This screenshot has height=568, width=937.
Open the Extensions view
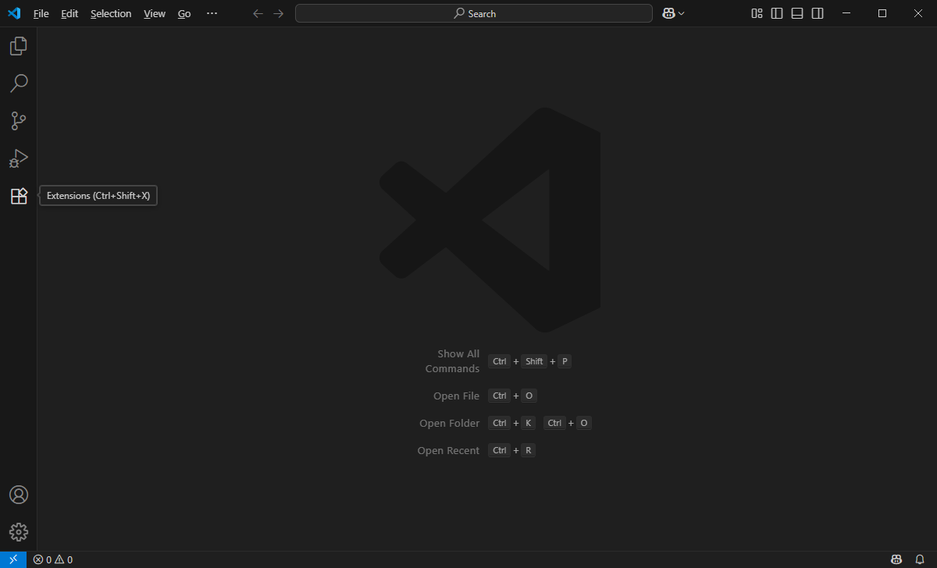point(19,196)
